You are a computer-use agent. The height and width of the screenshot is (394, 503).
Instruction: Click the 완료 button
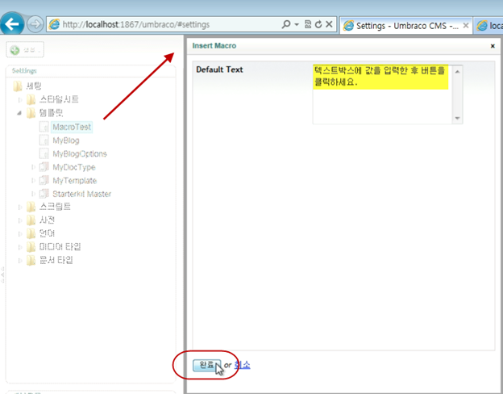pyautogui.click(x=207, y=365)
